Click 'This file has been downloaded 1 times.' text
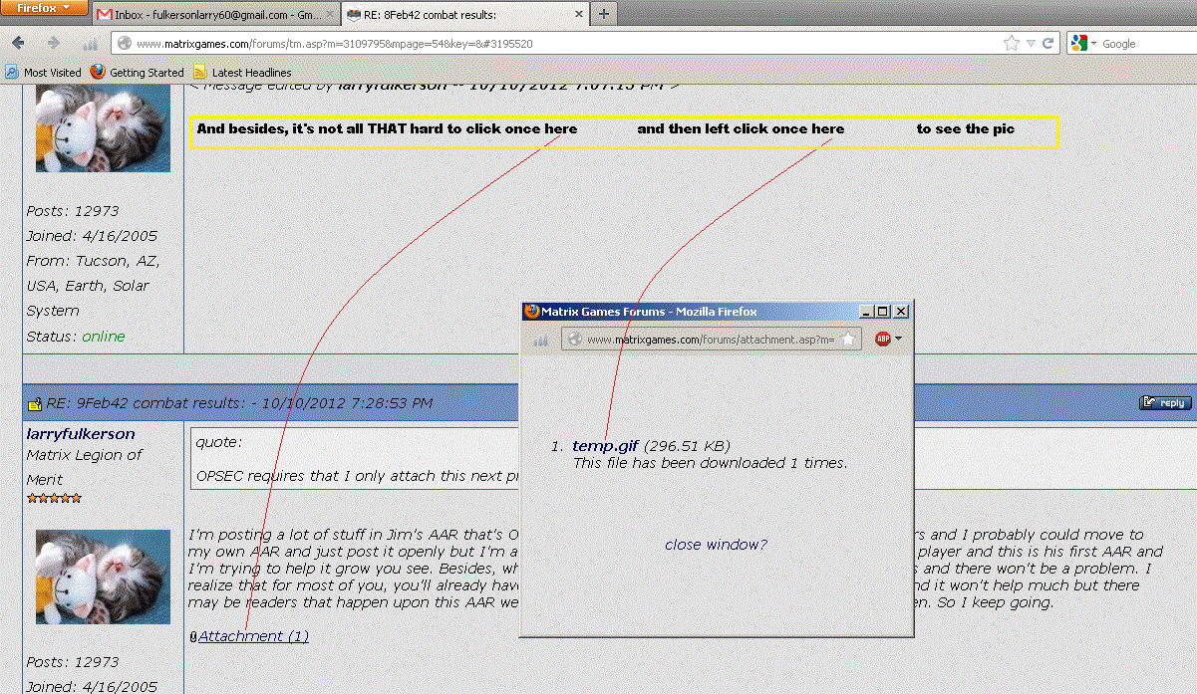Image resolution: width=1197 pixels, height=694 pixels. tap(710, 463)
